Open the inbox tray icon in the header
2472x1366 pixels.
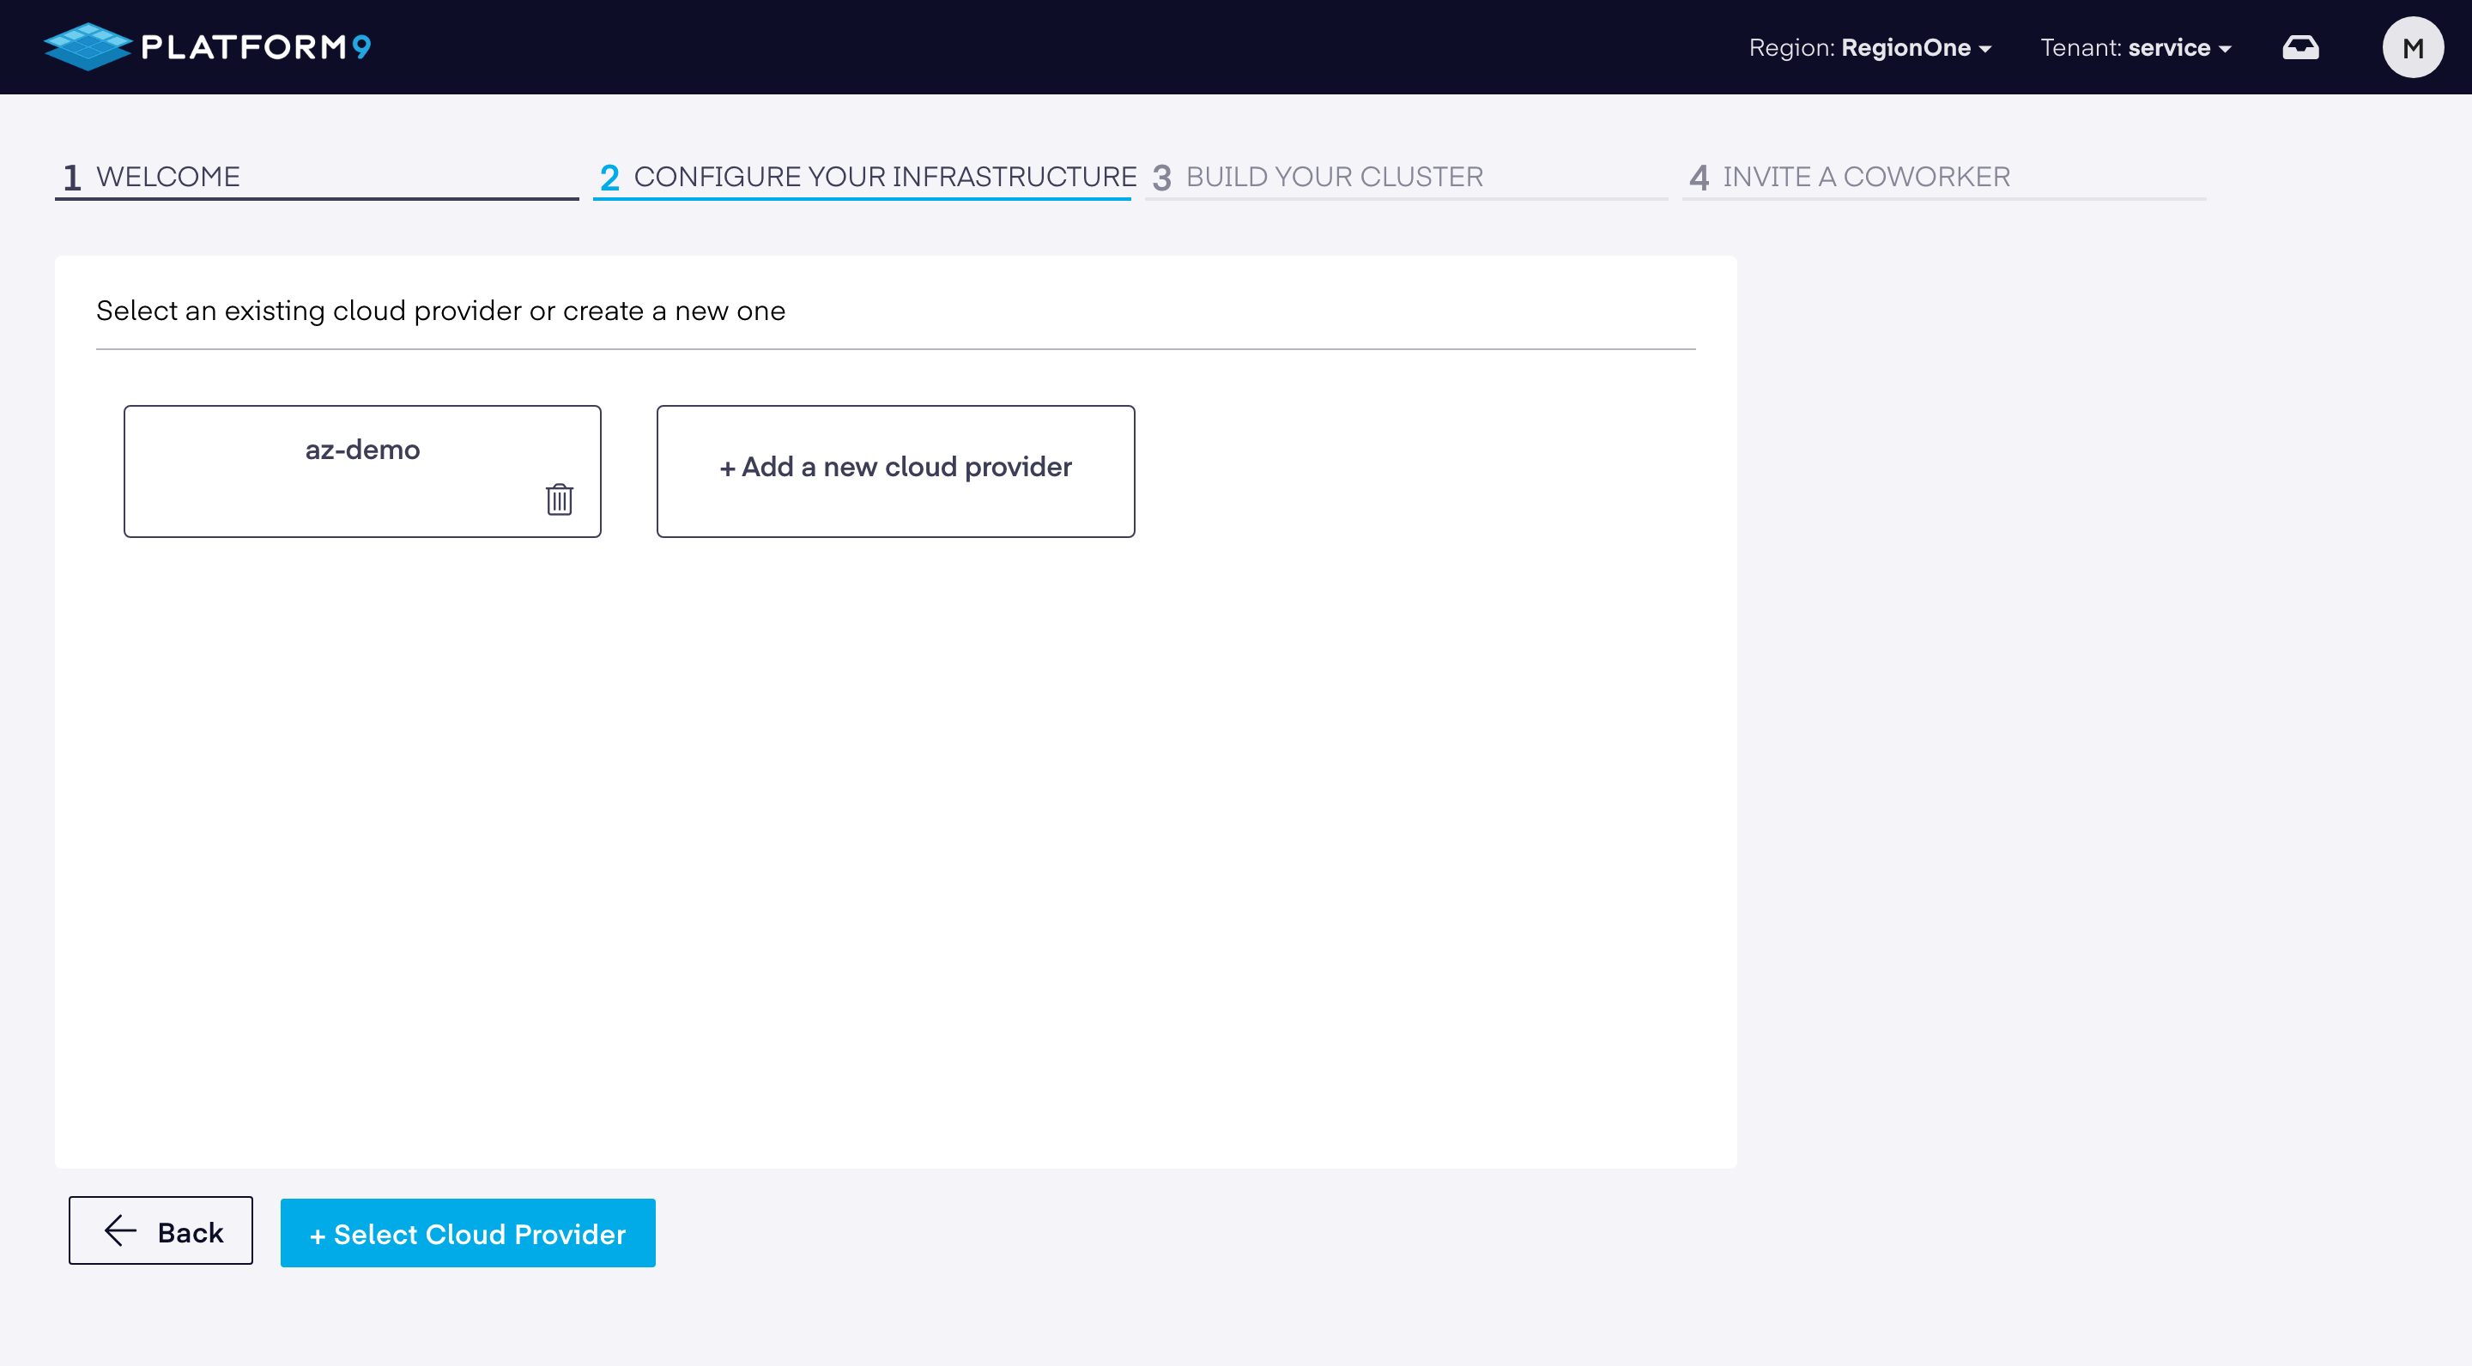(2300, 47)
